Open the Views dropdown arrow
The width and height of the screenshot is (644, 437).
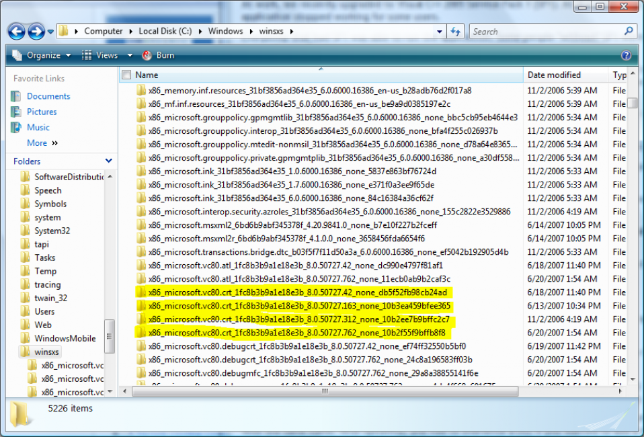pyautogui.click(x=130, y=55)
